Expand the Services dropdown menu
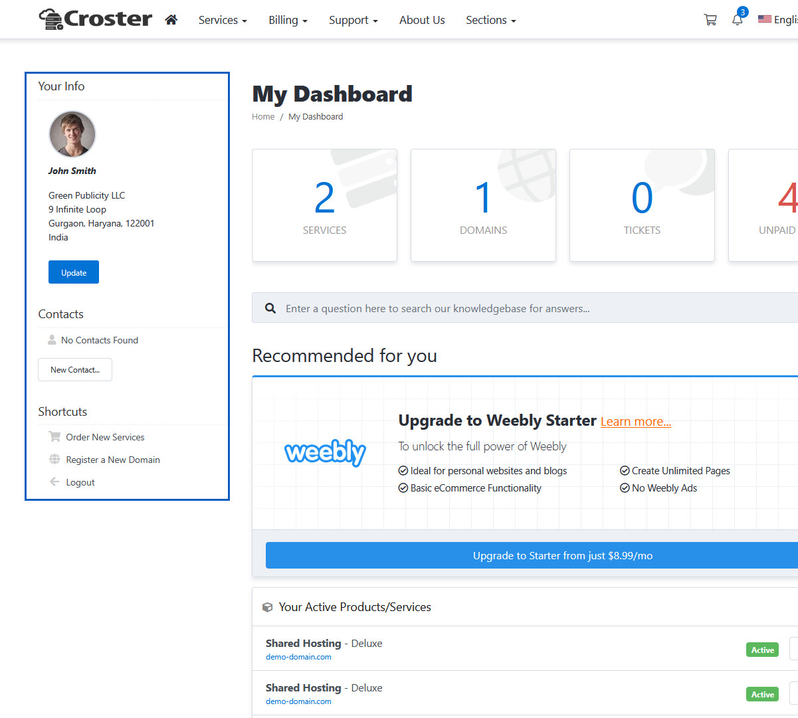Image resolution: width=798 pixels, height=718 pixels. (x=223, y=20)
